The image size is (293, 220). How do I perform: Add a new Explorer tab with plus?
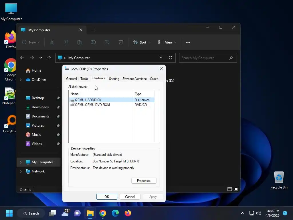[94, 30]
